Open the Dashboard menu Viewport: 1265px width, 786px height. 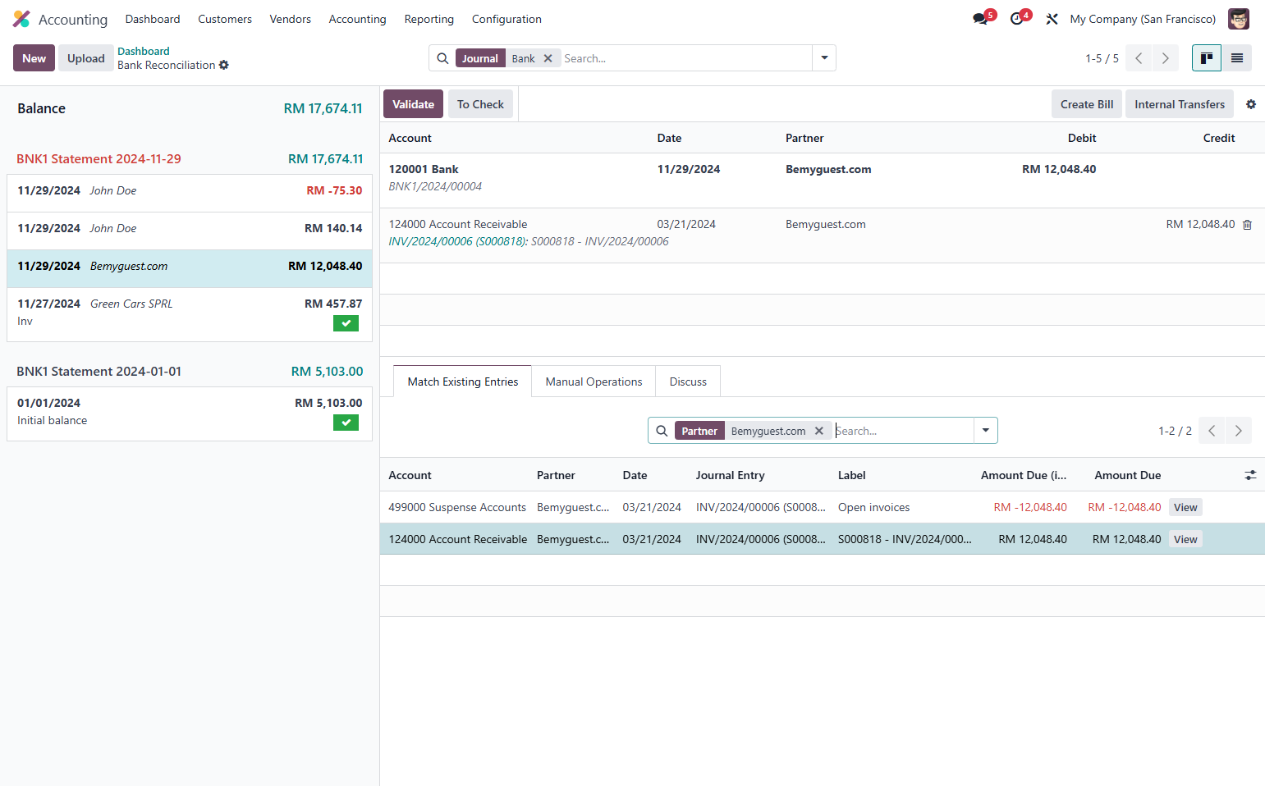click(x=153, y=19)
